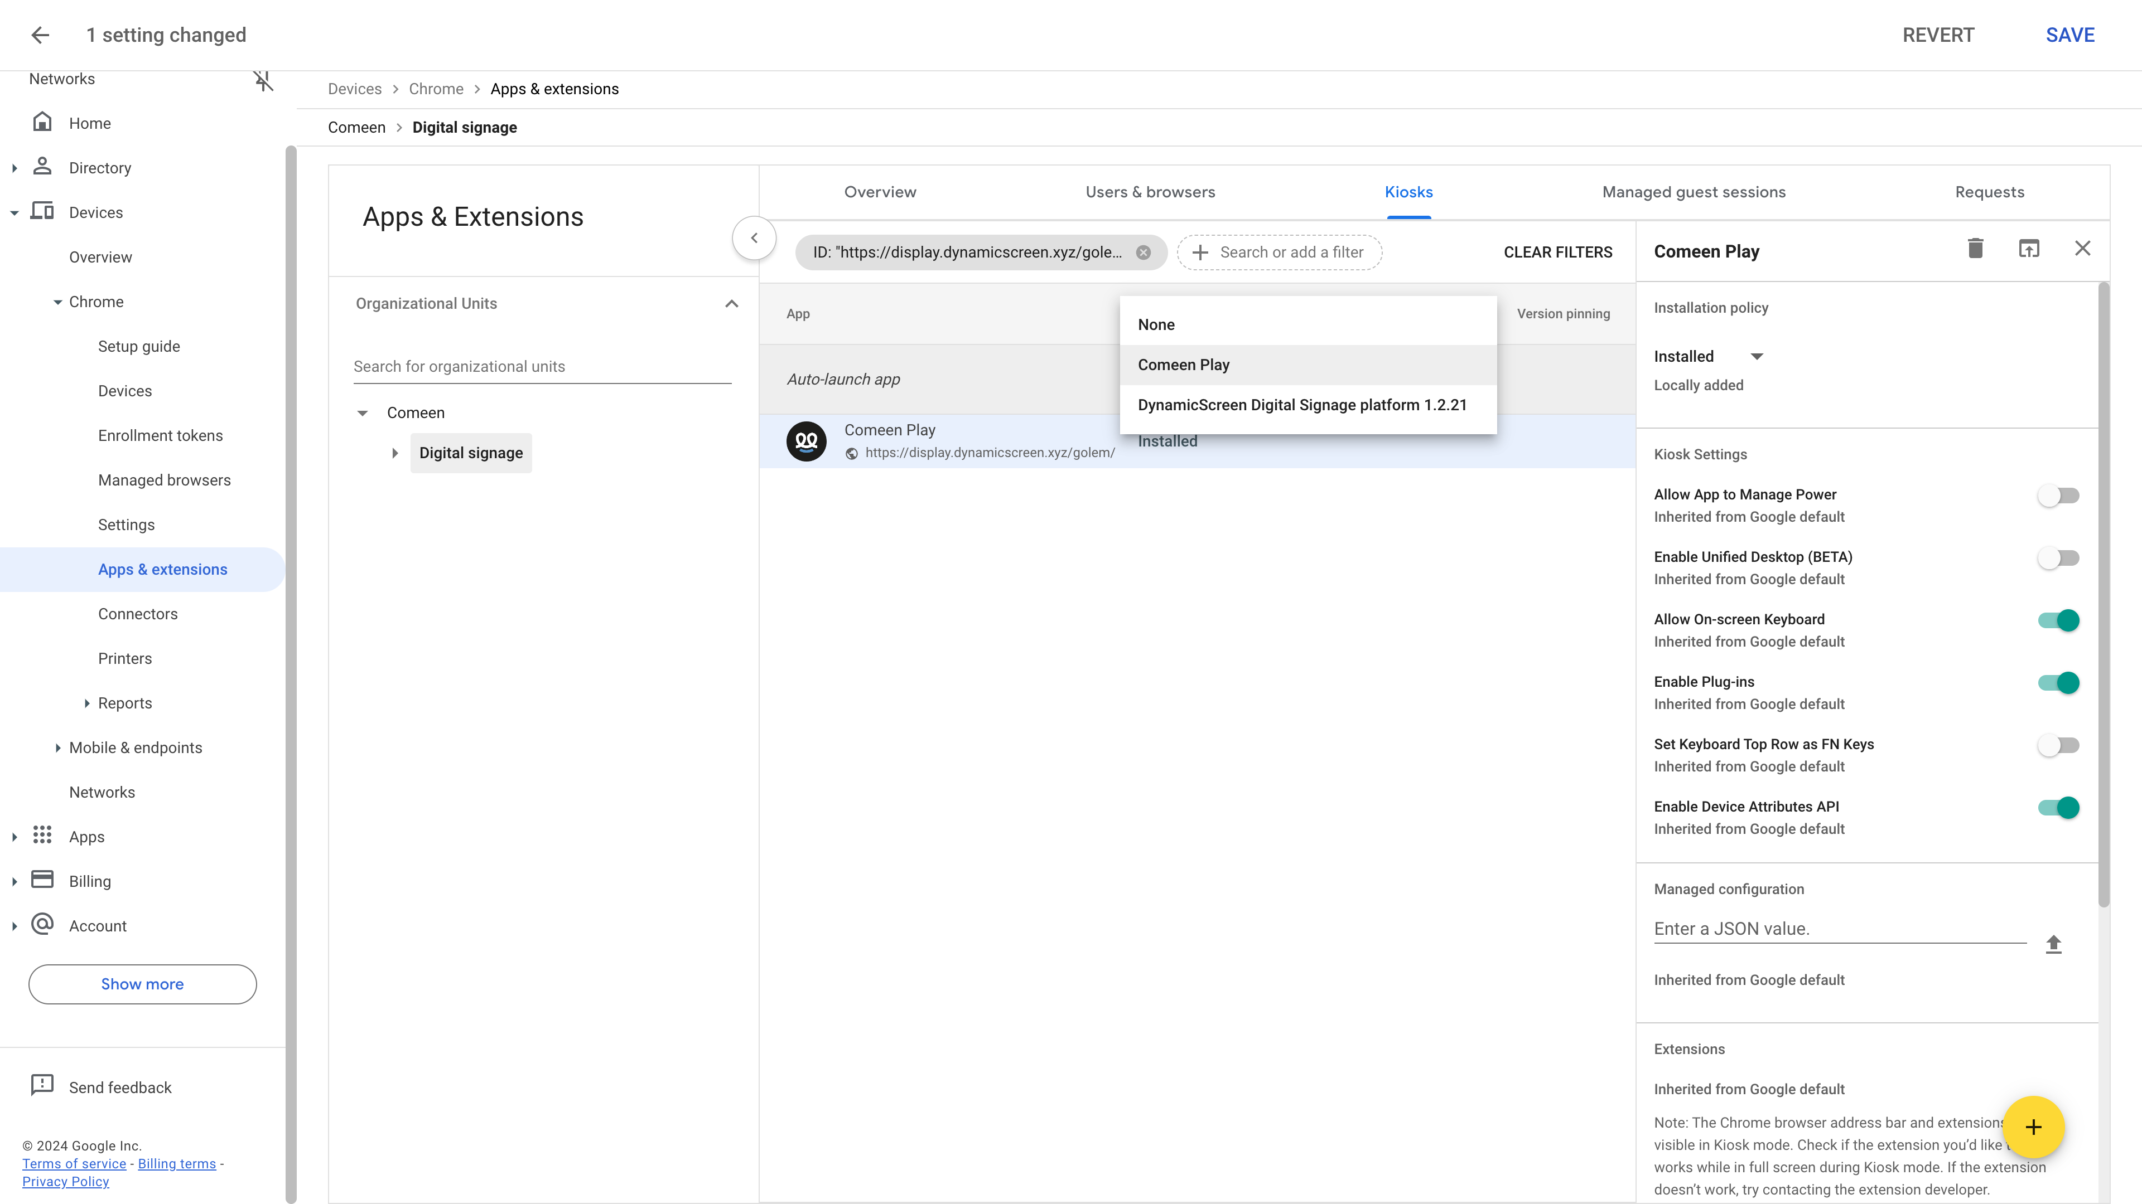Expand Mobile & endpoints section
This screenshot has height=1204, width=2142.
click(x=57, y=749)
